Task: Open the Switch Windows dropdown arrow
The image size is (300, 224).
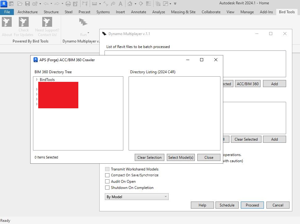Action: coord(170,4)
